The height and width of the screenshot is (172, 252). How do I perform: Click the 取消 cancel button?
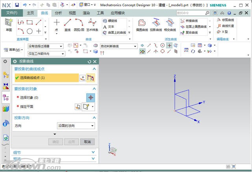pyautogui.click(x=87, y=142)
